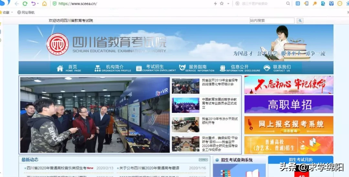This screenshot has width=349, height=177.
Task: Bookmark the page with the star icon
Action: (222, 4)
